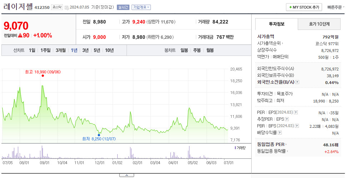346x178 pixels.
Task: Open the 빠른주문 dropdown
Action: (336, 7)
